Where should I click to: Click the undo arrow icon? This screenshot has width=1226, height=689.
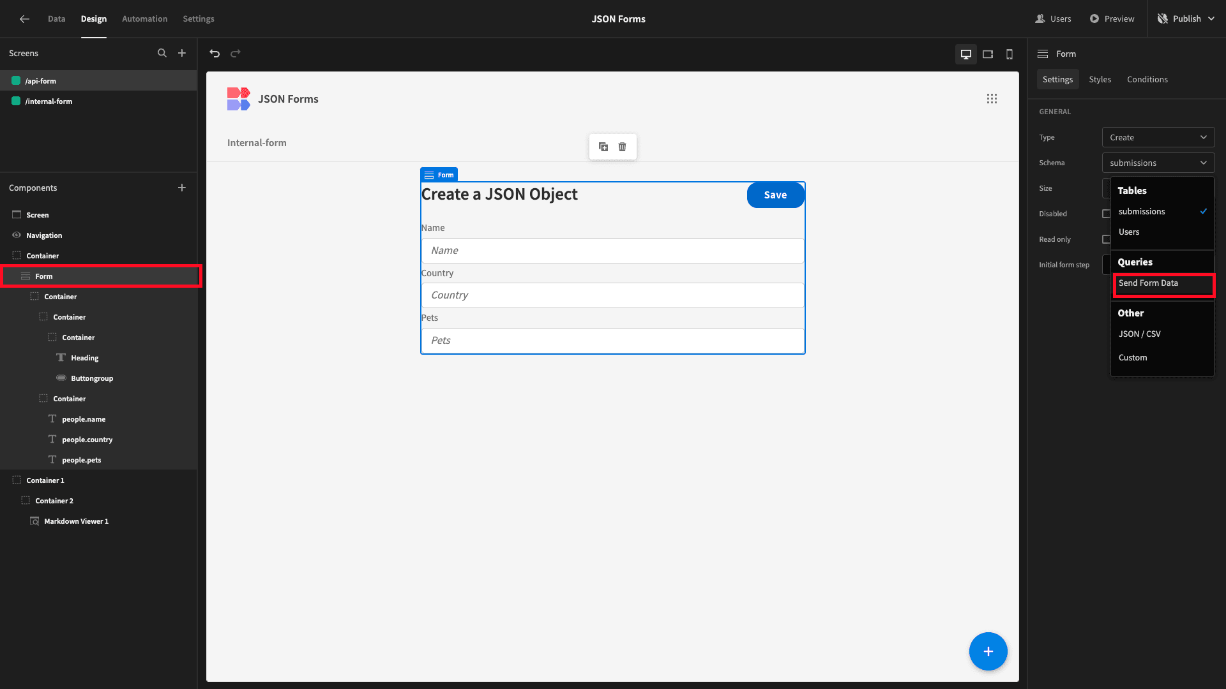point(215,52)
